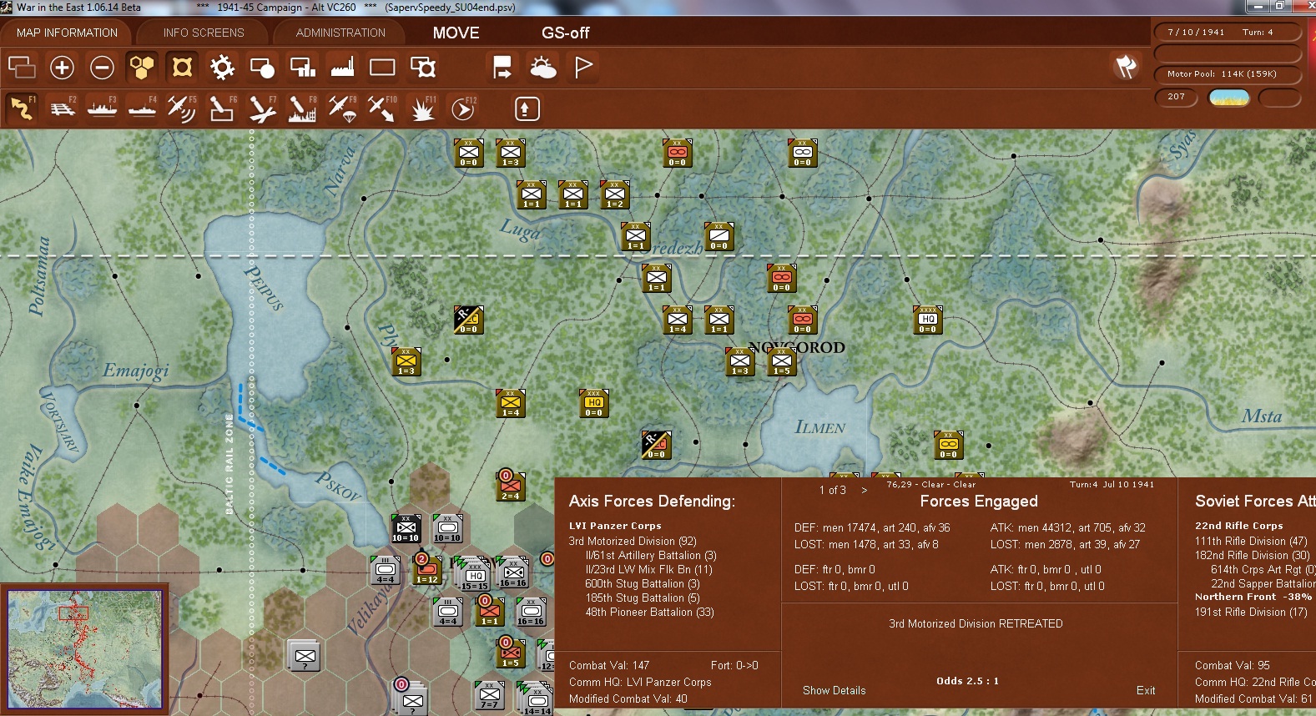Select Naval Transport mode (F3)

click(x=102, y=108)
